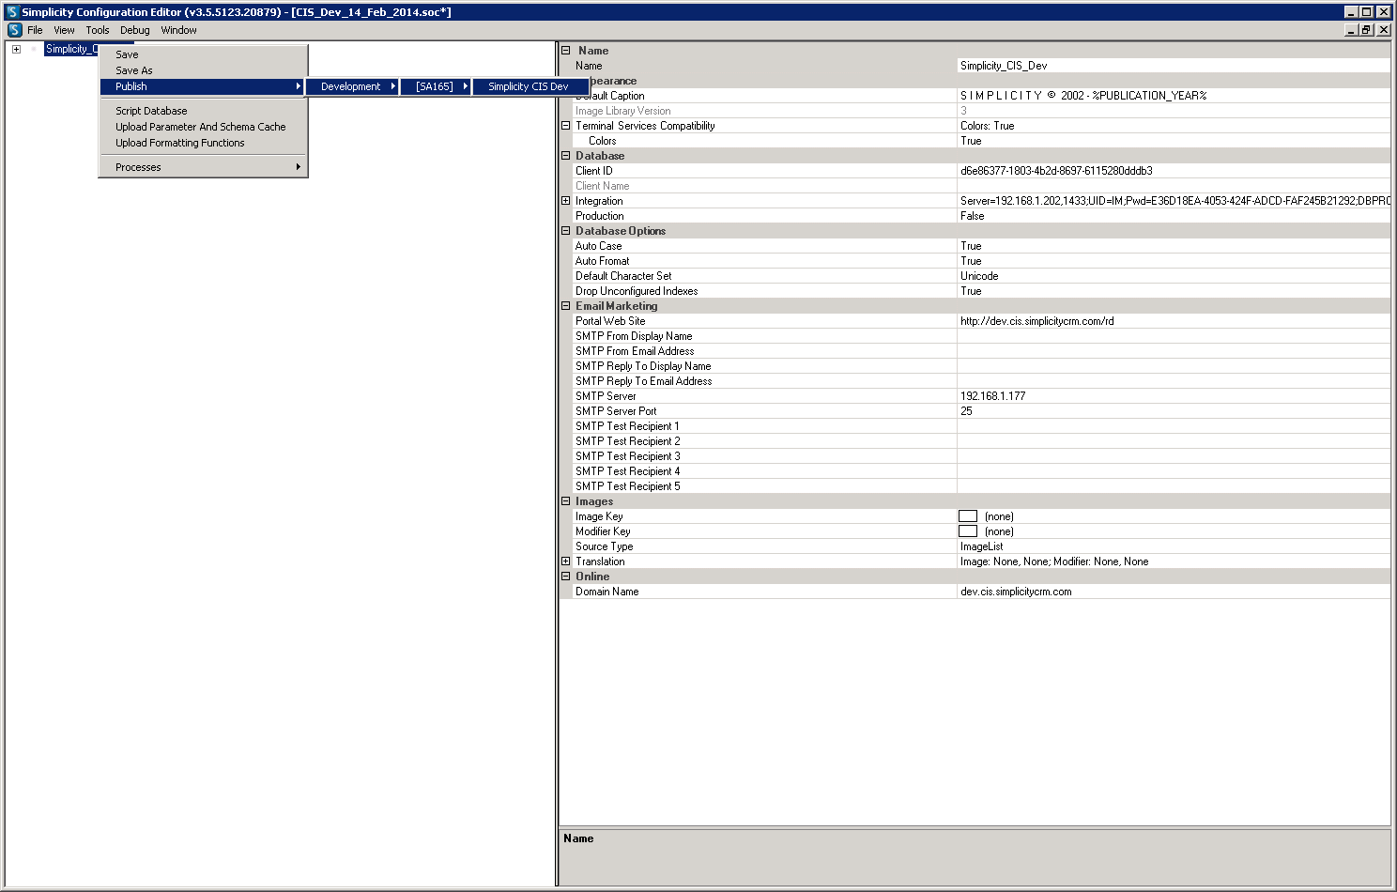The height and width of the screenshot is (892, 1397).
Task: Click the Client ID value field
Action: pyautogui.click(x=1174, y=171)
